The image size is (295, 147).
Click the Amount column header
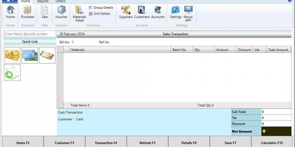pos(225,50)
